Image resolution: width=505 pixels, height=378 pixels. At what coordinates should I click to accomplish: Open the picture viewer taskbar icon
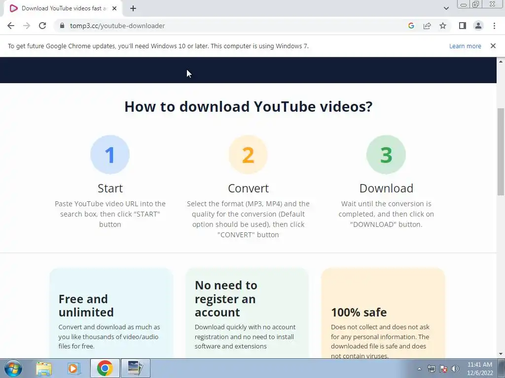pyautogui.click(x=135, y=368)
